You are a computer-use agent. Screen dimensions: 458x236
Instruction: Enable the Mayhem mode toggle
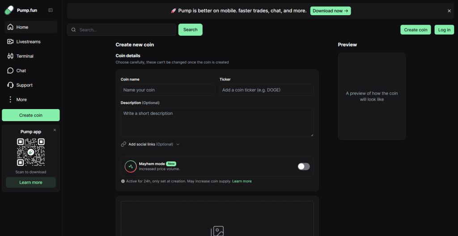pyautogui.click(x=304, y=166)
